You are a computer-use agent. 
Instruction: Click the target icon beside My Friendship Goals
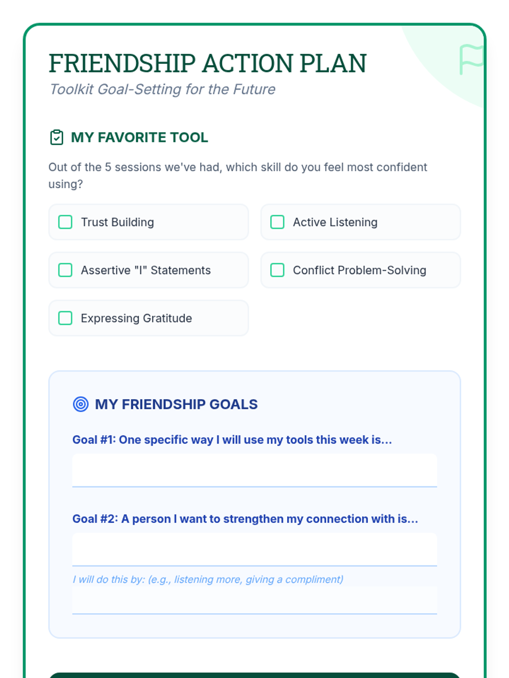(x=81, y=404)
